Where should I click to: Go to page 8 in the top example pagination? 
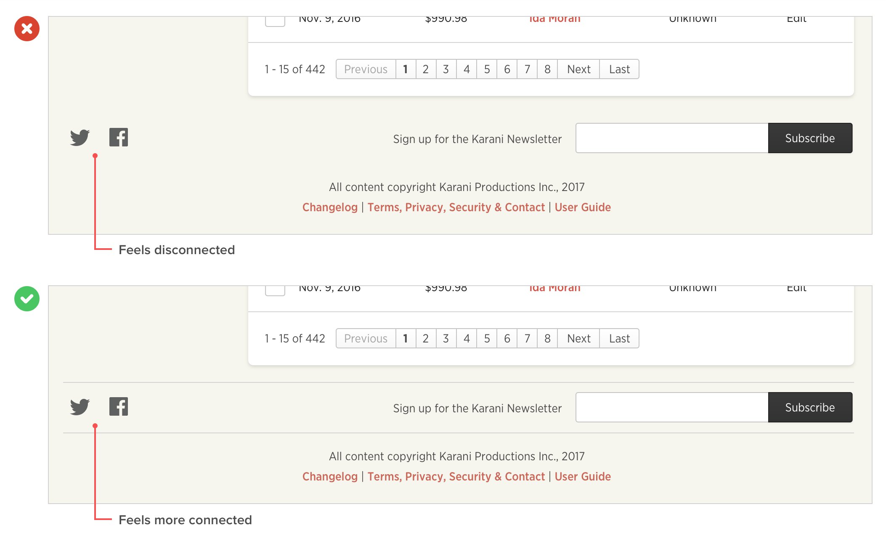[x=547, y=69]
